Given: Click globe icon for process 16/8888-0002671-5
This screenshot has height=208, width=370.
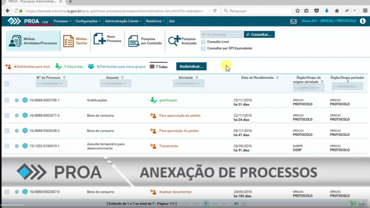Looking at the screenshot, I should click(x=25, y=115).
